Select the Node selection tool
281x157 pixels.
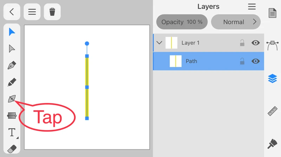pyautogui.click(x=12, y=49)
